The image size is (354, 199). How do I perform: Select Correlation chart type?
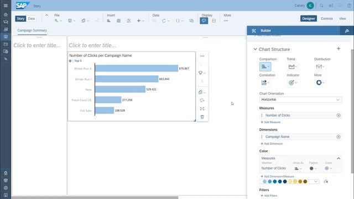pyautogui.click(x=265, y=82)
